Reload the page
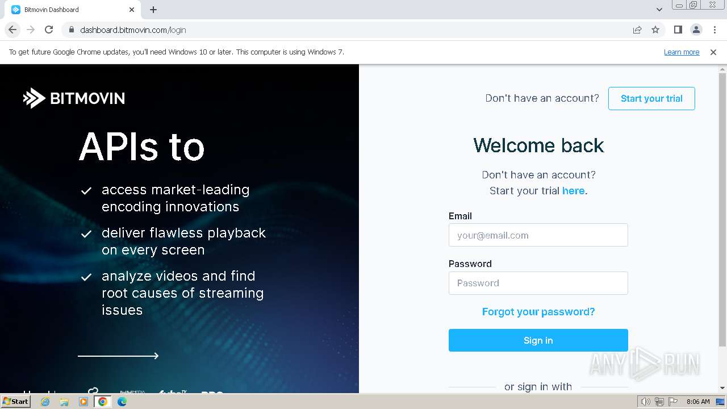Image resolution: width=727 pixels, height=409 pixels. 49,30
